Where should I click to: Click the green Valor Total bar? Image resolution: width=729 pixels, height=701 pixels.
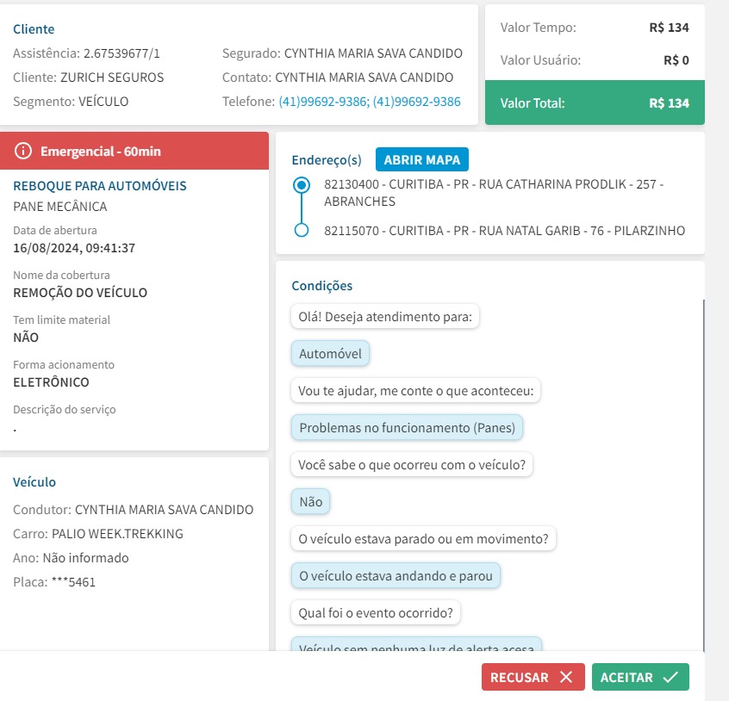595,103
